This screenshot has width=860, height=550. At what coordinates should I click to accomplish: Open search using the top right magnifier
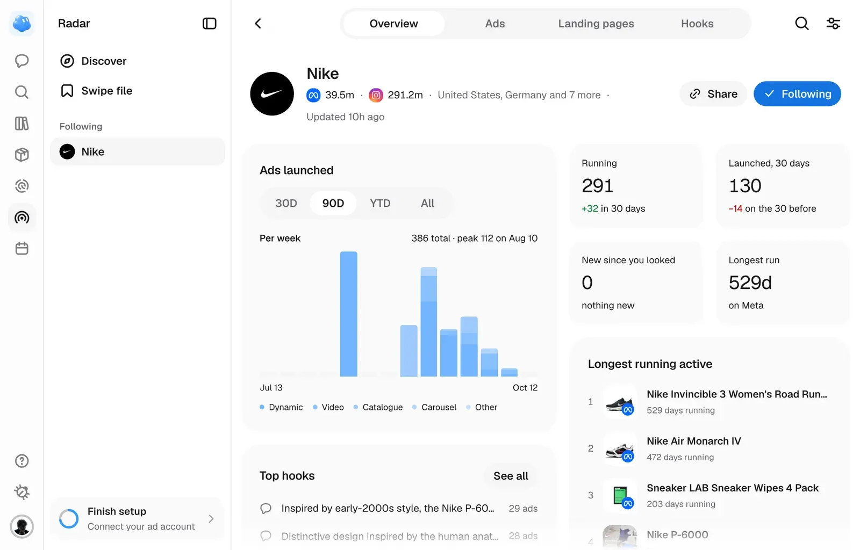[801, 24]
